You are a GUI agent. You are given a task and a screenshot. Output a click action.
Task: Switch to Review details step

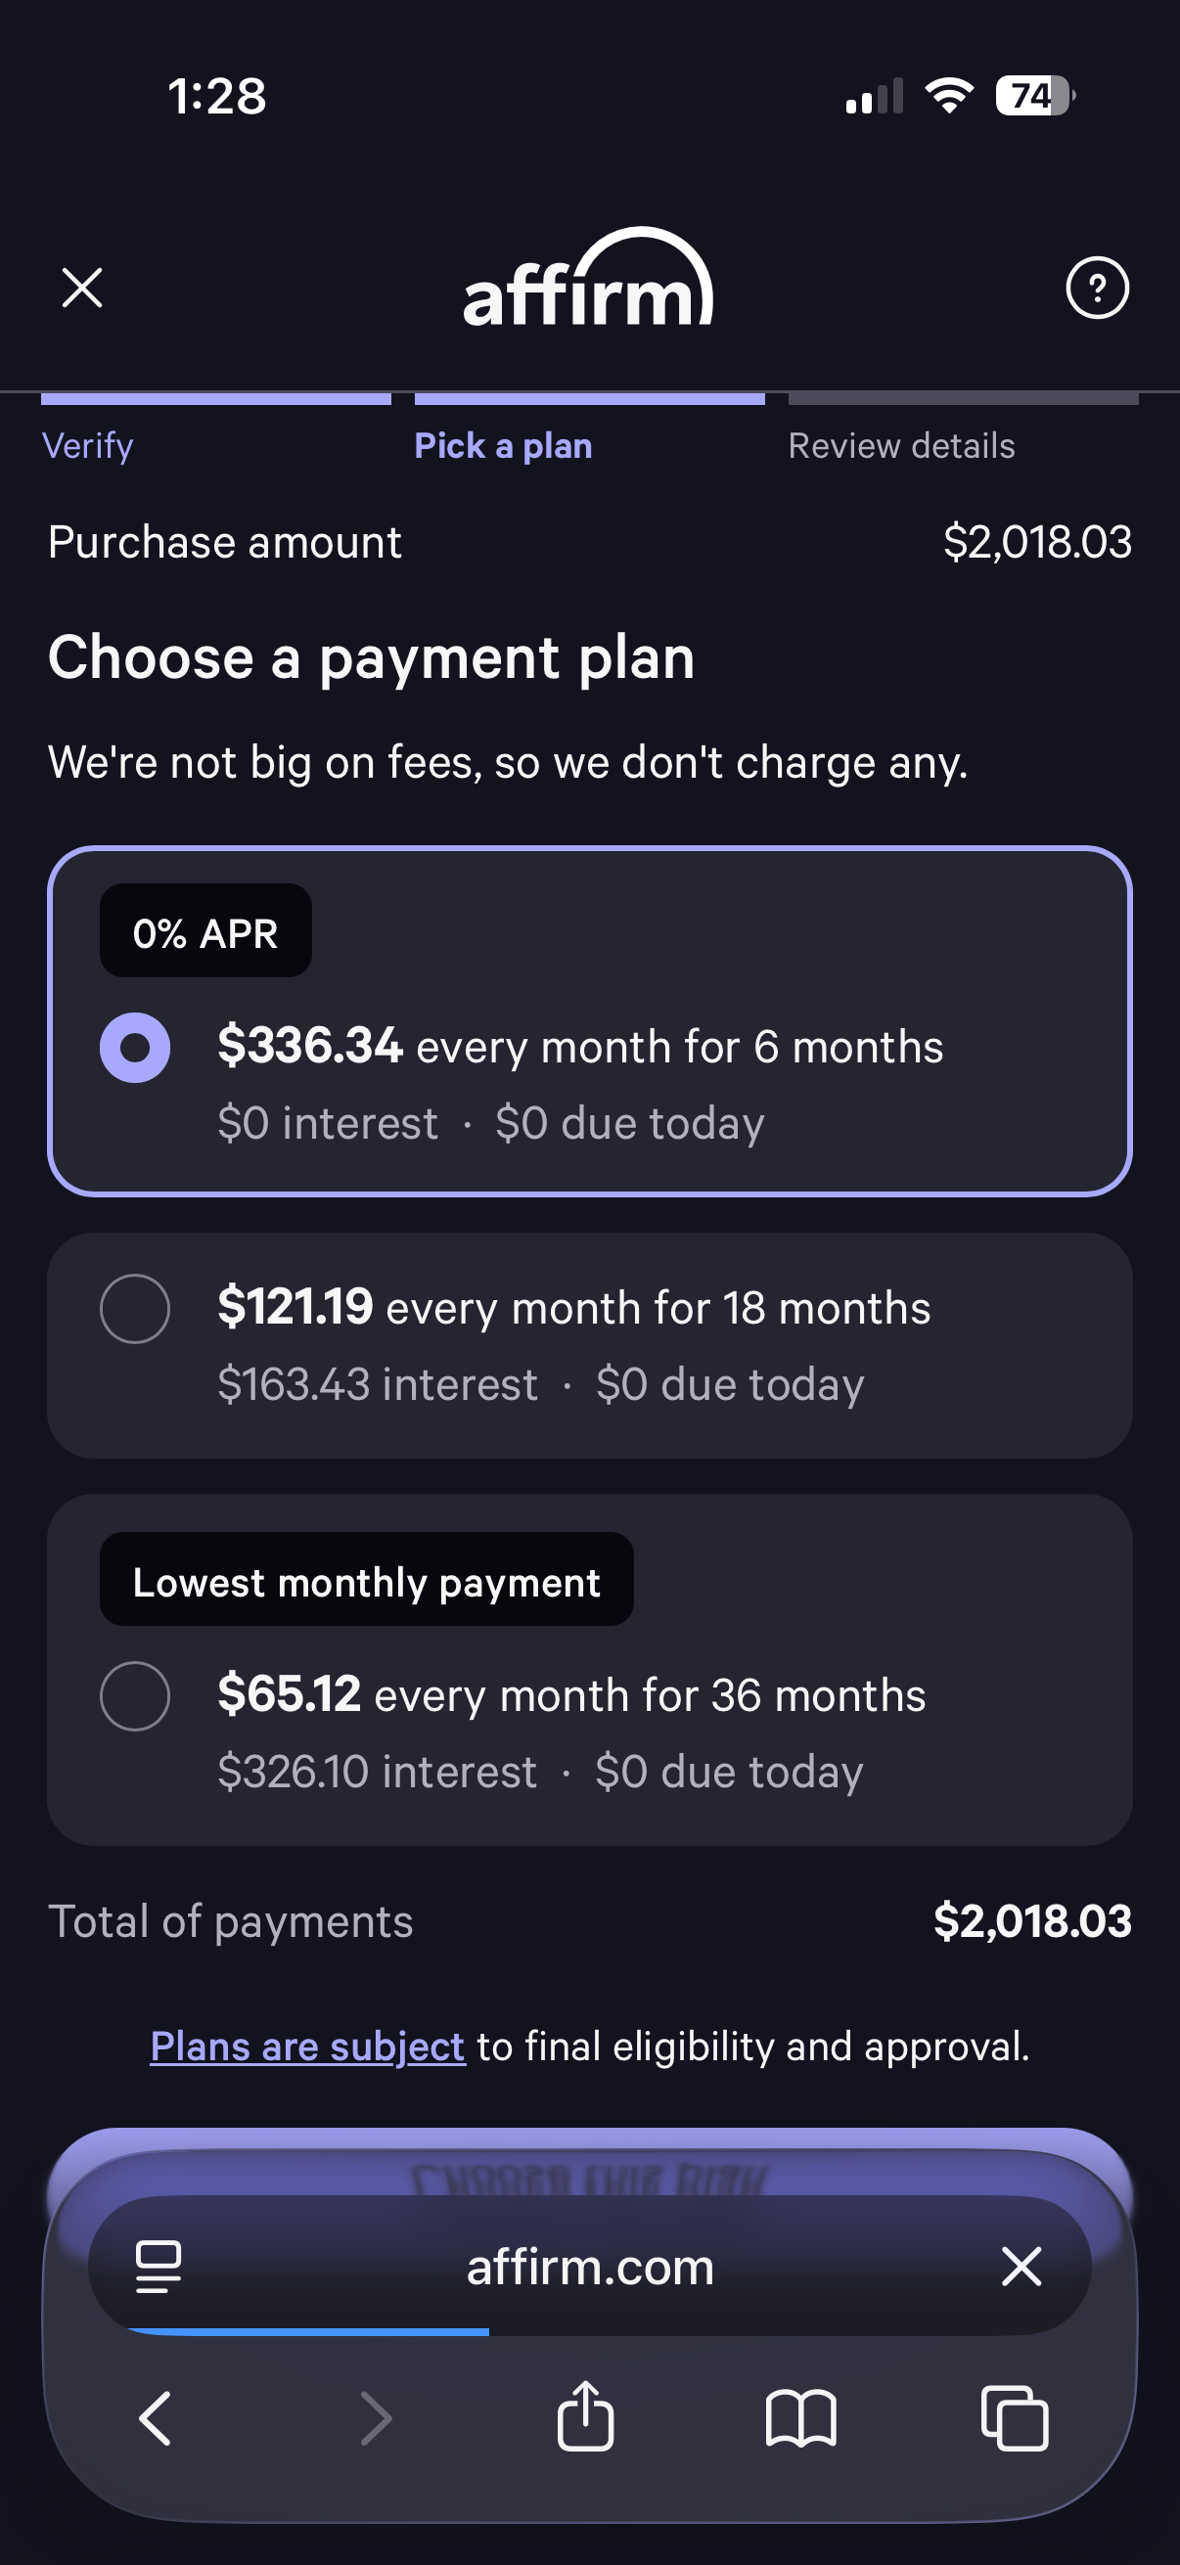click(901, 445)
